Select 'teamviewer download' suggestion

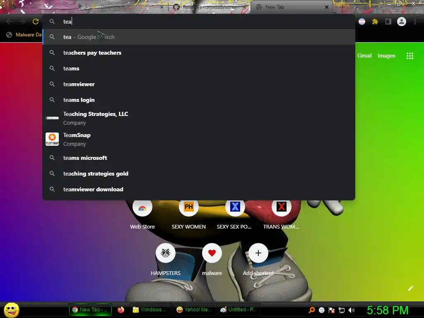(x=199, y=189)
